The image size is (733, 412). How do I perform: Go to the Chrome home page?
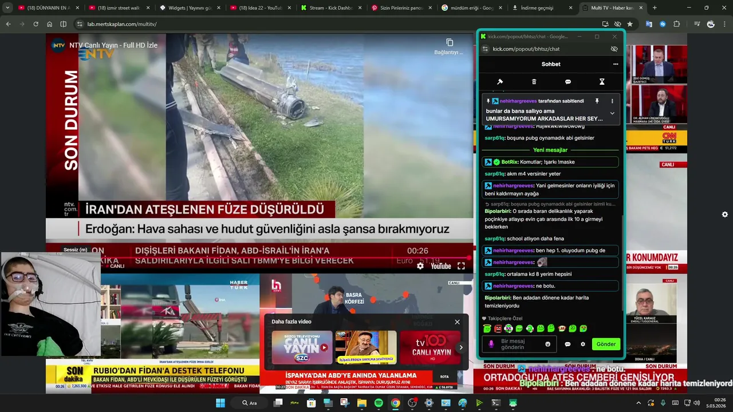pyautogui.click(x=49, y=24)
